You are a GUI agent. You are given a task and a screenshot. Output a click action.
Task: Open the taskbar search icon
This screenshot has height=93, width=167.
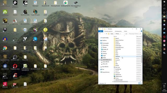click(164, 5)
